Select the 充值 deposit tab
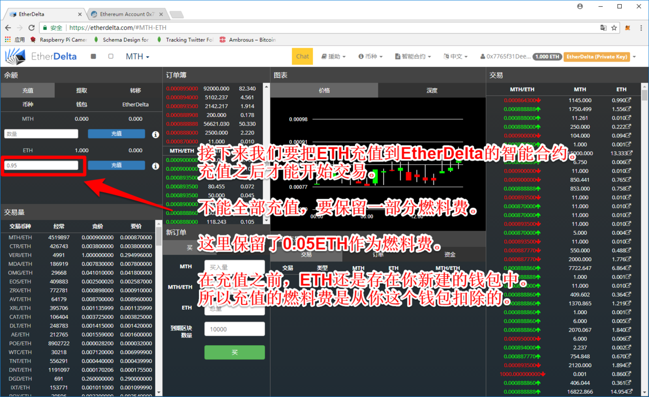This screenshot has height=397, width=649. click(28, 90)
